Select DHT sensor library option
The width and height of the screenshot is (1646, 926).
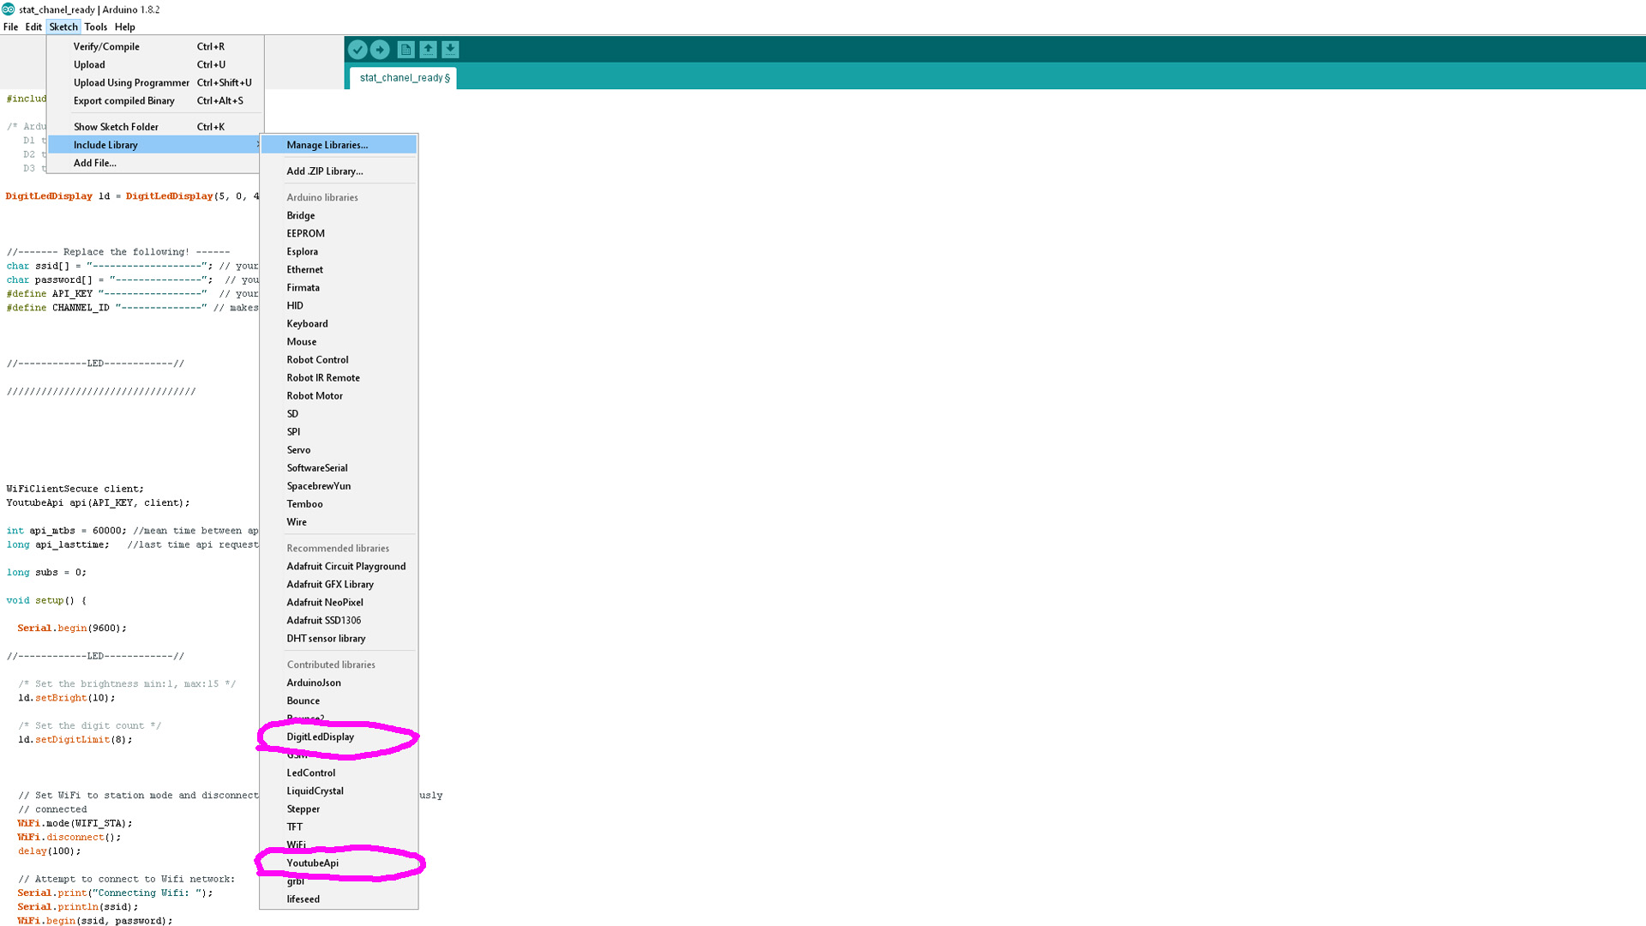click(326, 638)
